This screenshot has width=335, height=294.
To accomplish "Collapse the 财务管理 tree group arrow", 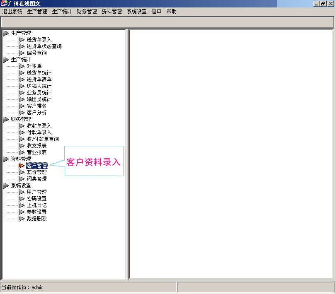I will [x=6, y=119].
